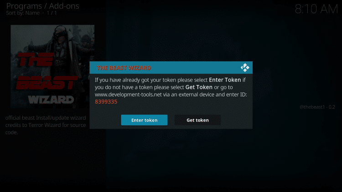The height and width of the screenshot is (192, 342).
Task: Click the official beast wizard description text
Action: [46, 125]
